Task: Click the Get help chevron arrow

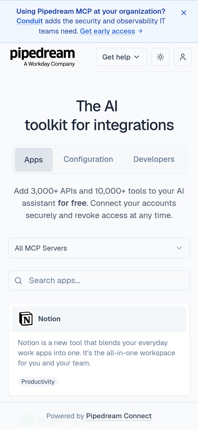Action: [137, 57]
